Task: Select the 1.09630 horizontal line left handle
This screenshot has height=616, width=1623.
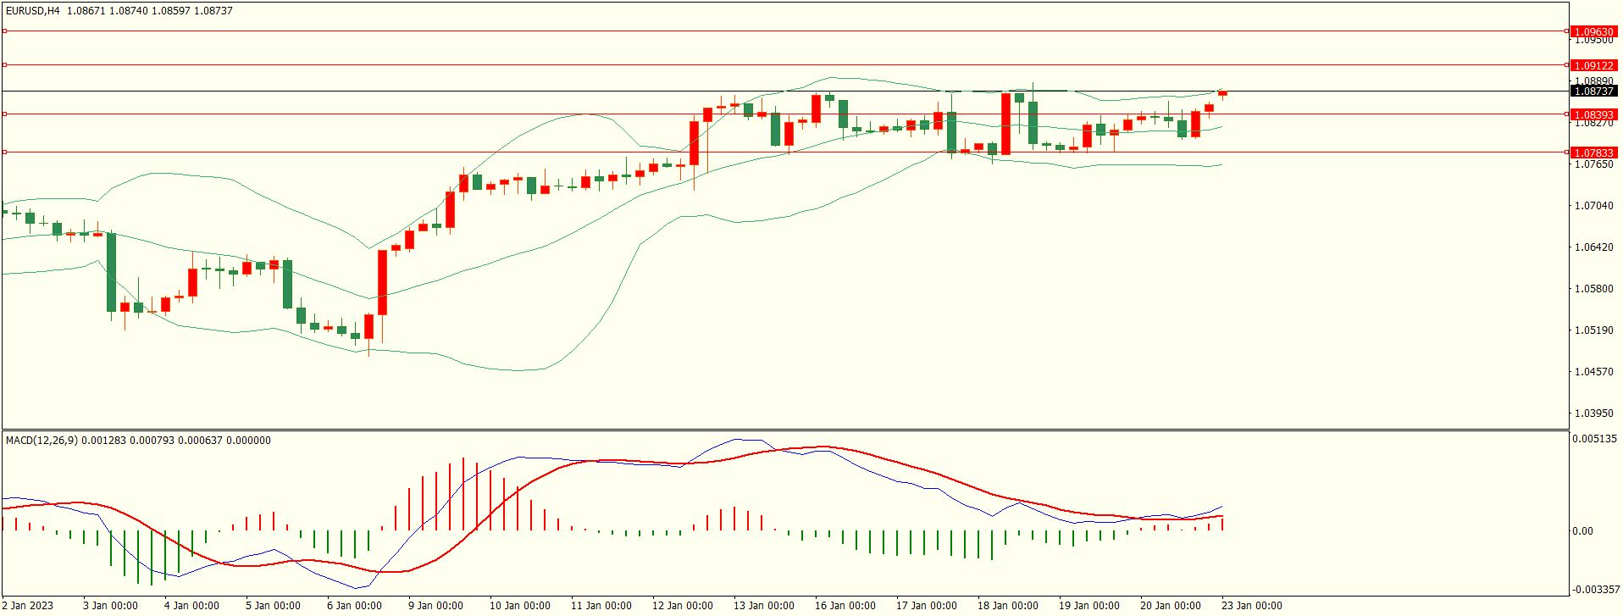Action: coord(4,31)
